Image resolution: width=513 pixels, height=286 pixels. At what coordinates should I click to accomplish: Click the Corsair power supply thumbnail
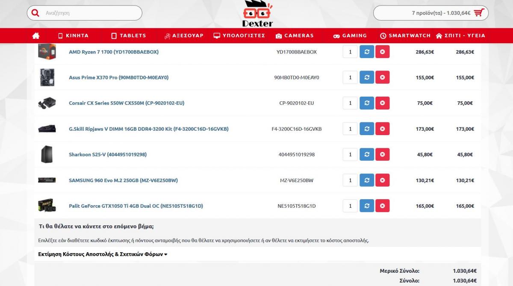(47, 103)
